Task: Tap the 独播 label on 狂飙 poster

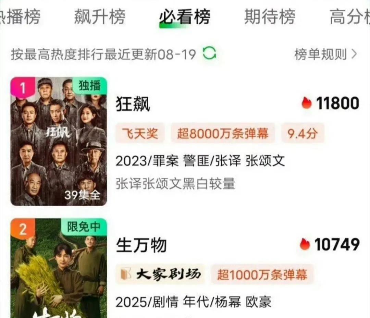Action: point(90,85)
